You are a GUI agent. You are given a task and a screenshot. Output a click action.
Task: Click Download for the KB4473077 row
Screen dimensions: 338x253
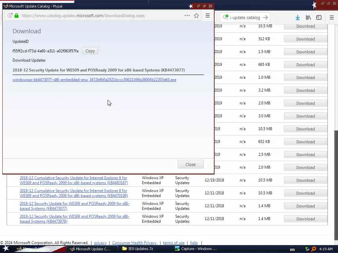coord(305,206)
